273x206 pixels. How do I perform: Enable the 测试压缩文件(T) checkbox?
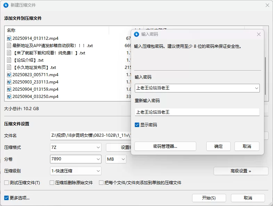tap(6, 183)
